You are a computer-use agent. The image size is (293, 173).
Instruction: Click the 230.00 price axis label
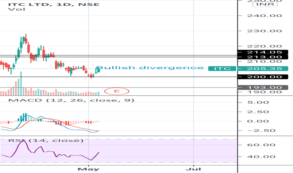point(264,31)
